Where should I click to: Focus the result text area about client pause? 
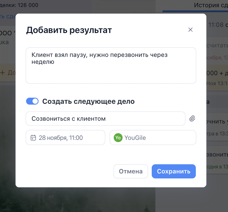[x=111, y=65]
